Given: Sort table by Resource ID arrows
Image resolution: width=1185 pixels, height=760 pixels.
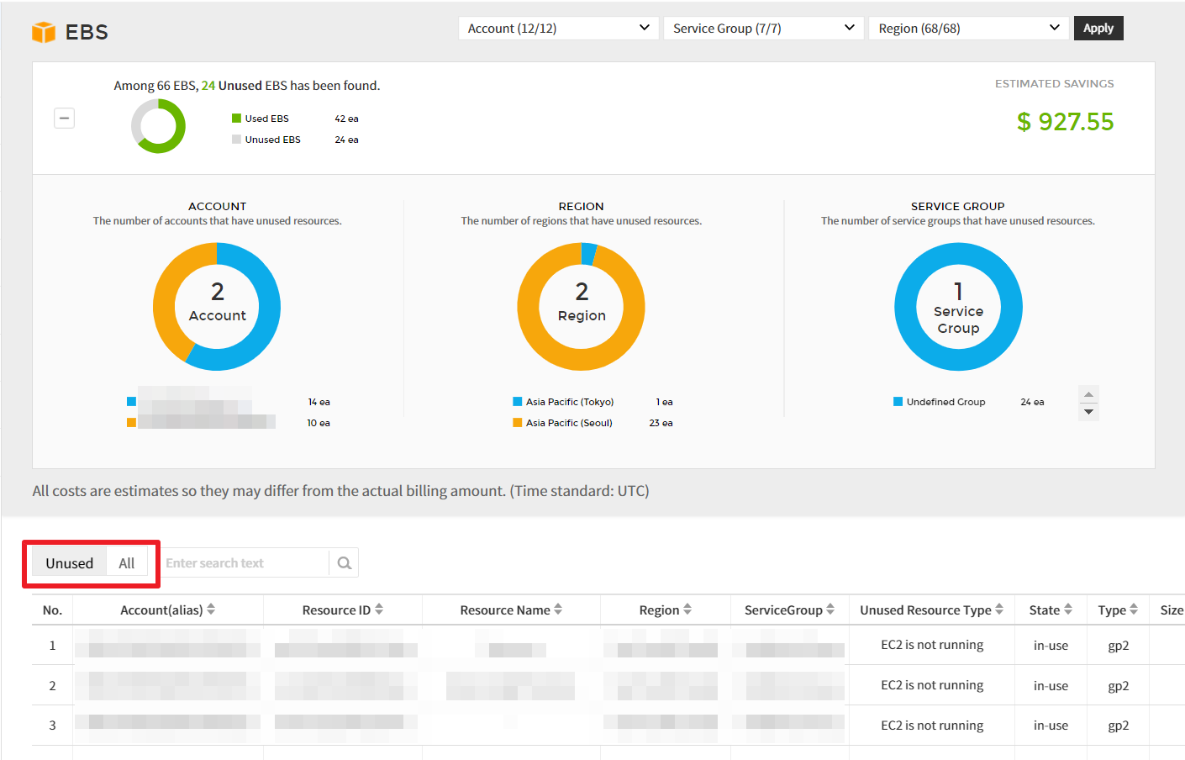Looking at the screenshot, I should click(379, 610).
